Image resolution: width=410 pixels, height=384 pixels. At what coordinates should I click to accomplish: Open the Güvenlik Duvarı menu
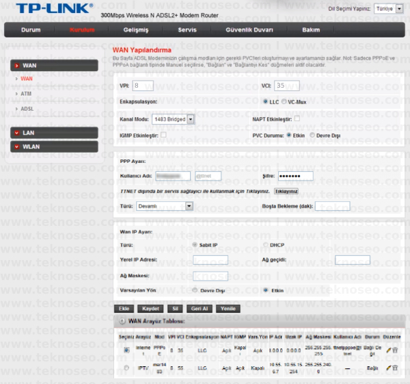click(249, 30)
